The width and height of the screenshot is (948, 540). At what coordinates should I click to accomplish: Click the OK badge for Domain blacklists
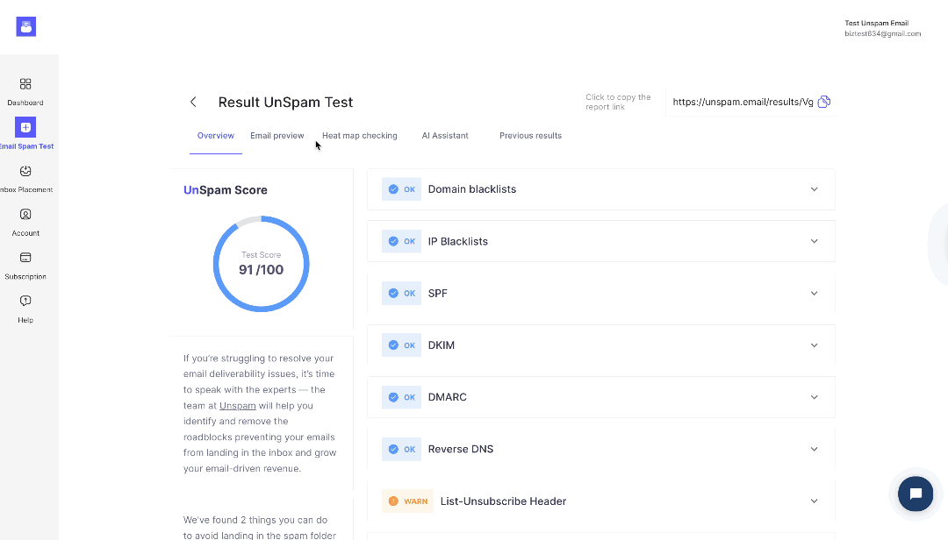coord(401,189)
